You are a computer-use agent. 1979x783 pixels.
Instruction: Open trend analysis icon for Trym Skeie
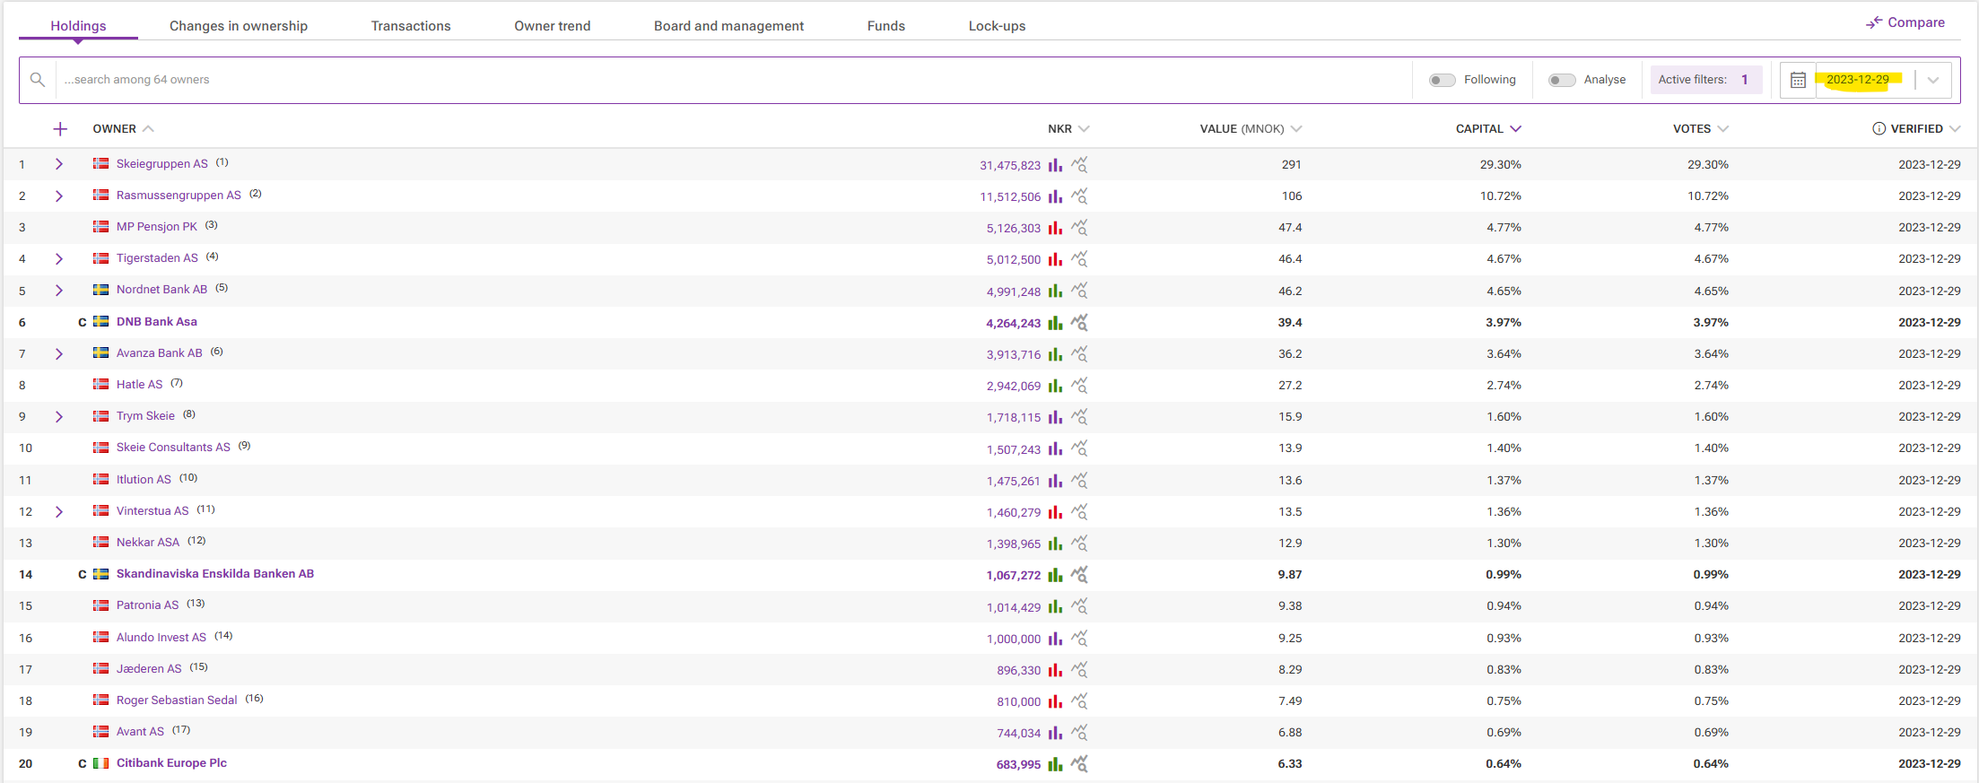coord(1079,417)
